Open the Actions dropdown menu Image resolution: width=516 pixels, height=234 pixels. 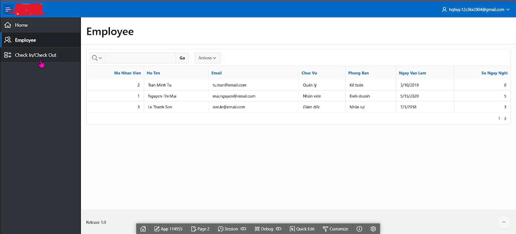point(207,58)
